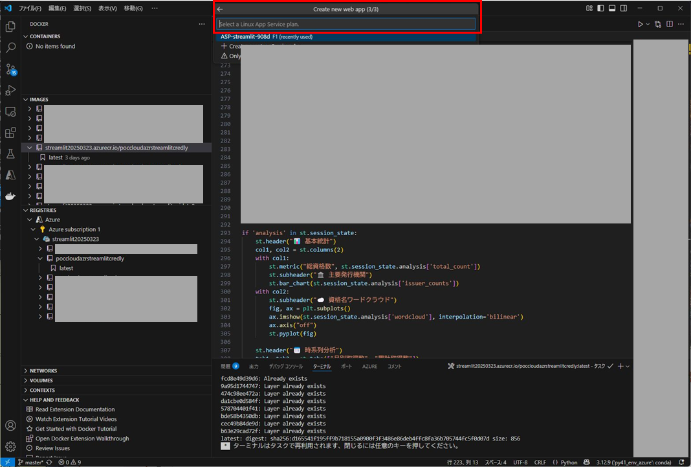The width and height of the screenshot is (691, 467).
Task: Open Review Issues link
Action: pyautogui.click(x=52, y=448)
